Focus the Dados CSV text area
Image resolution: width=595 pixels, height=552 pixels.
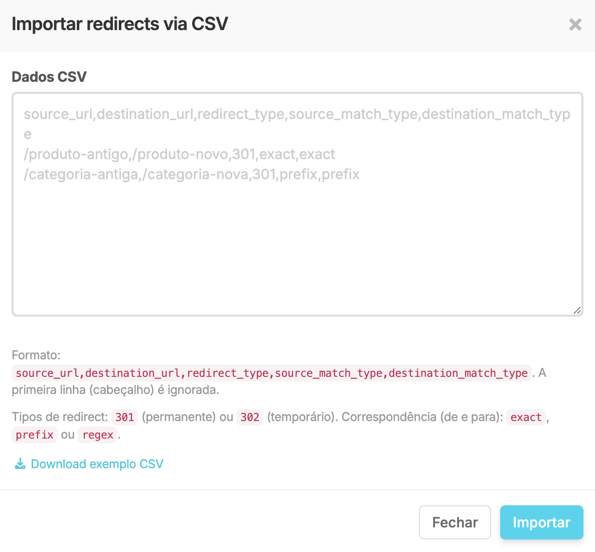(x=297, y=204)
